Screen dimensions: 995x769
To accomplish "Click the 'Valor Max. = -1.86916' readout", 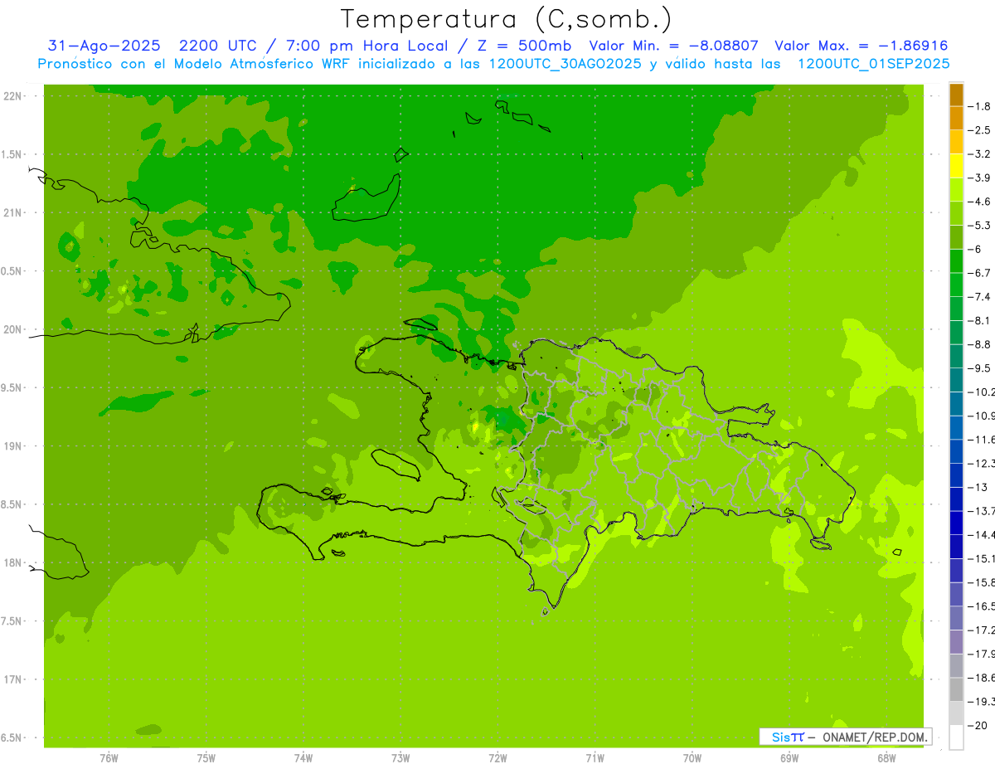I will [862, 46].
